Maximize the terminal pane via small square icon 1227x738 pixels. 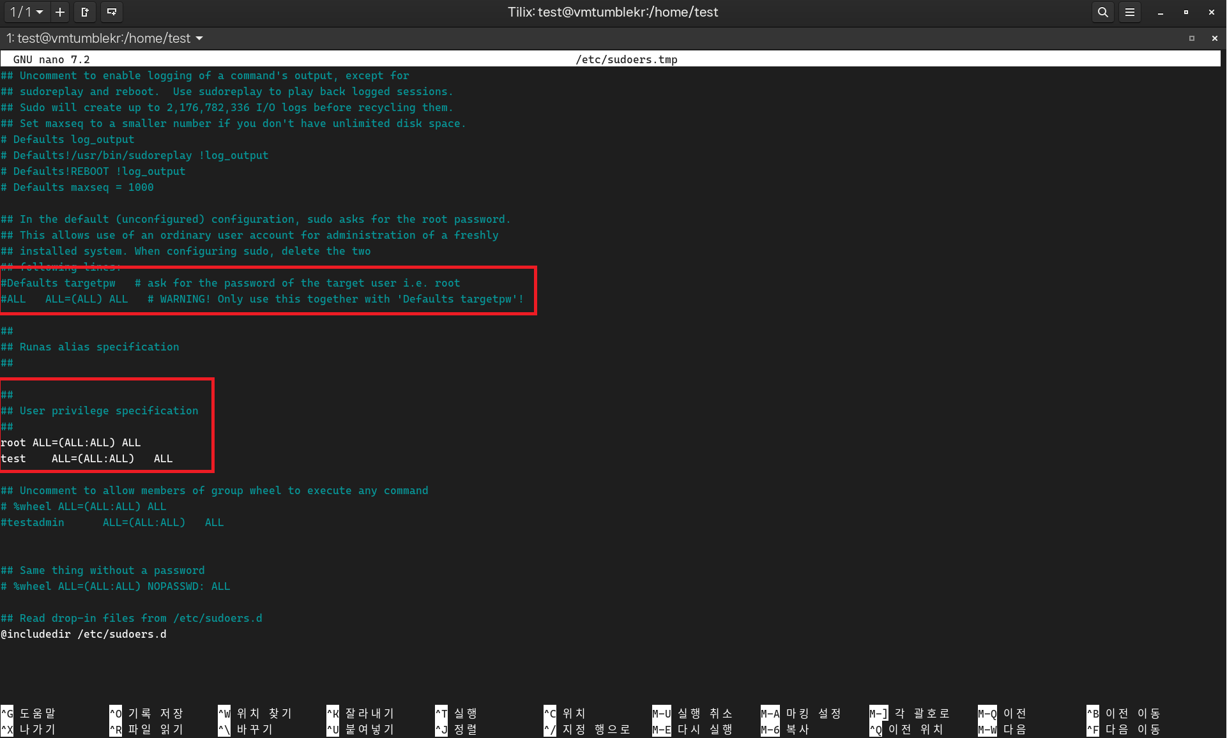[1191, 38]
